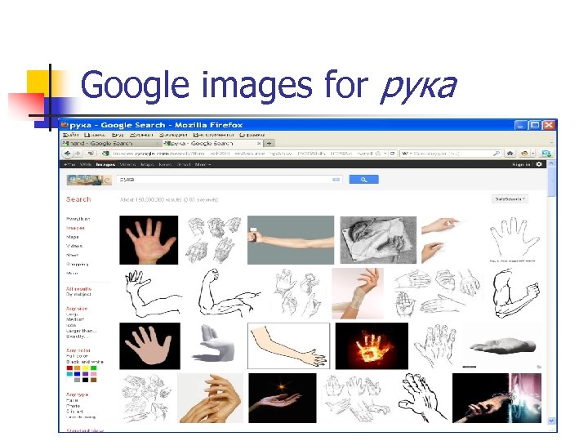588x441 pixels.
Task: Open the SafeSearch dropdown
Action: tap(510, 199)
